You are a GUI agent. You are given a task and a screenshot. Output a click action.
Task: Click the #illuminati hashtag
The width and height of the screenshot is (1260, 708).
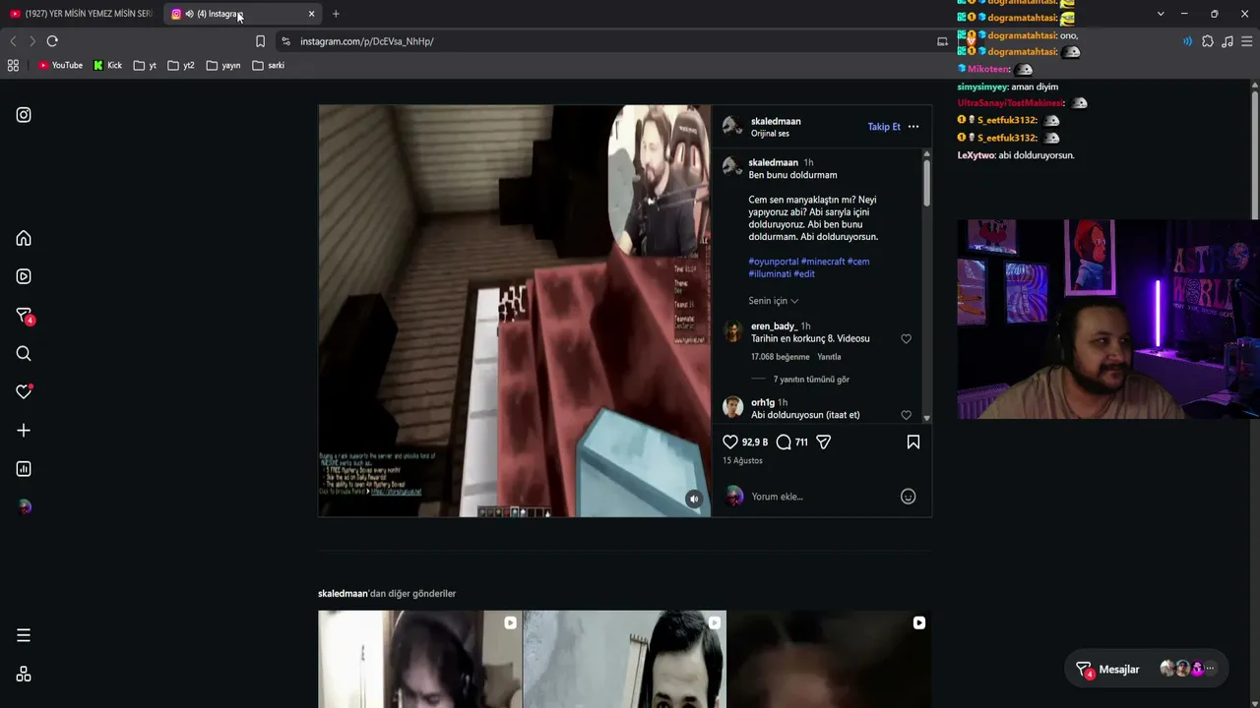770,274
